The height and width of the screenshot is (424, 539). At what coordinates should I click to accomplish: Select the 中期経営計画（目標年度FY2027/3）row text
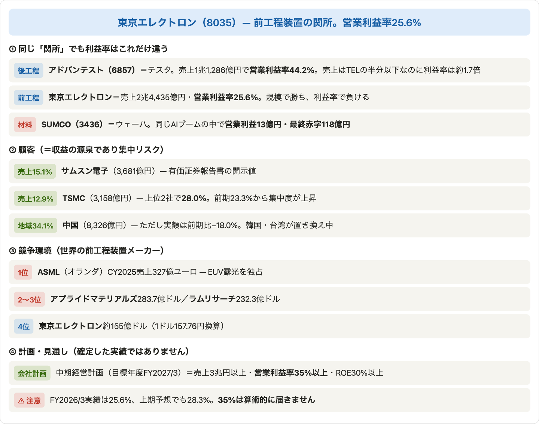click(220, 373)
